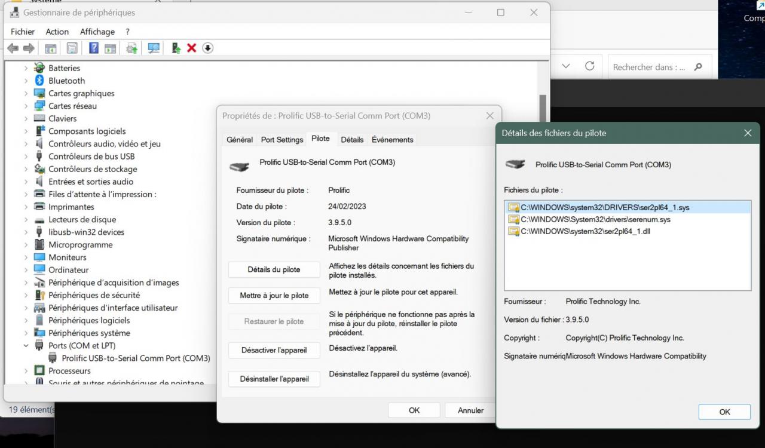
Task: Select the Contrôleurs de stockage tree item
Action: point(93,169)
